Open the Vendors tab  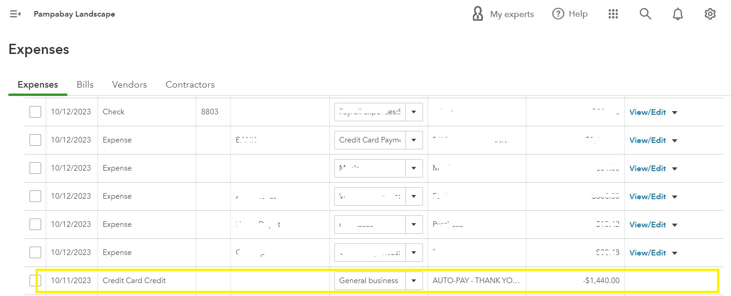(x=129, y=84)
